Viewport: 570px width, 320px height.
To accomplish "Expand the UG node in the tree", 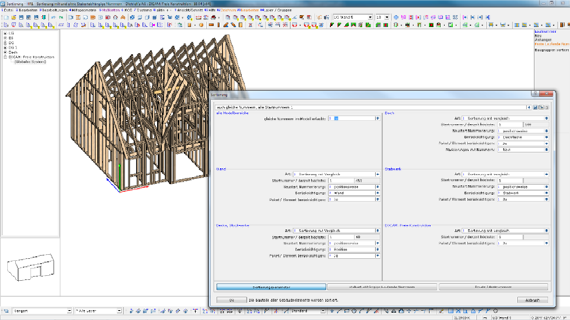I will click(5, 33).
